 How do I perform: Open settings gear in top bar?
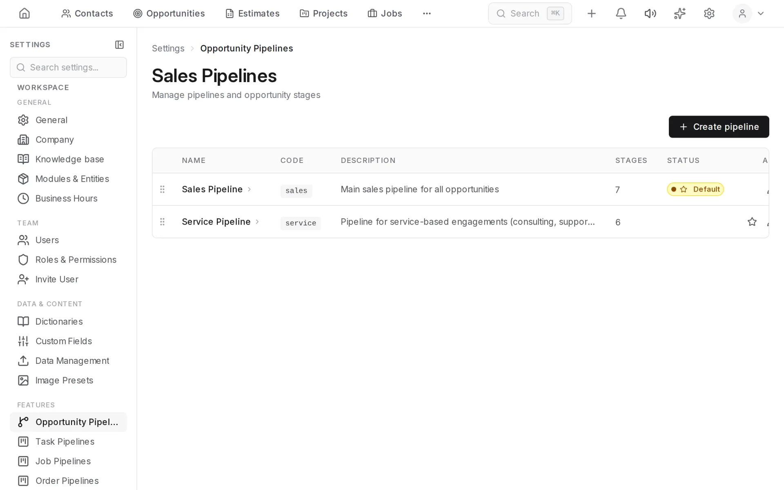709,13
